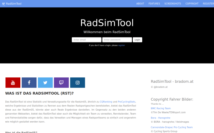Click the '© @bradom.at' text

coord(159,87)
